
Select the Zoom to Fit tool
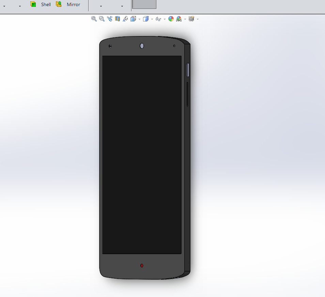tap(93, 19)
